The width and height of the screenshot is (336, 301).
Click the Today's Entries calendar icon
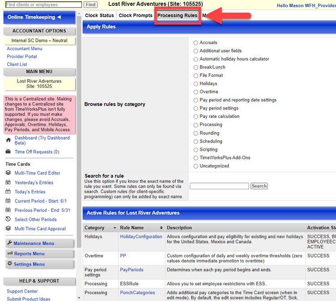pyautogui.click(x=8, y=192)
